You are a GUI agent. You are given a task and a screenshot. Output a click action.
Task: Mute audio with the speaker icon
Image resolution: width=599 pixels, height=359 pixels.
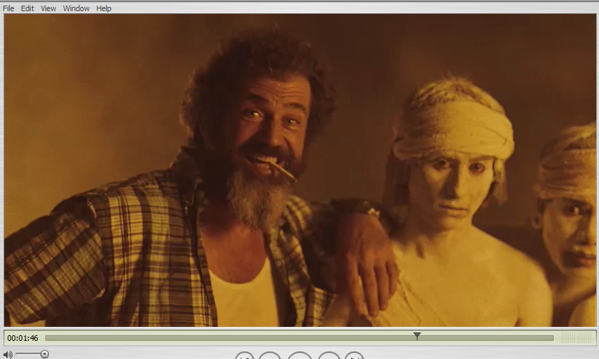[x=8, y=354]
